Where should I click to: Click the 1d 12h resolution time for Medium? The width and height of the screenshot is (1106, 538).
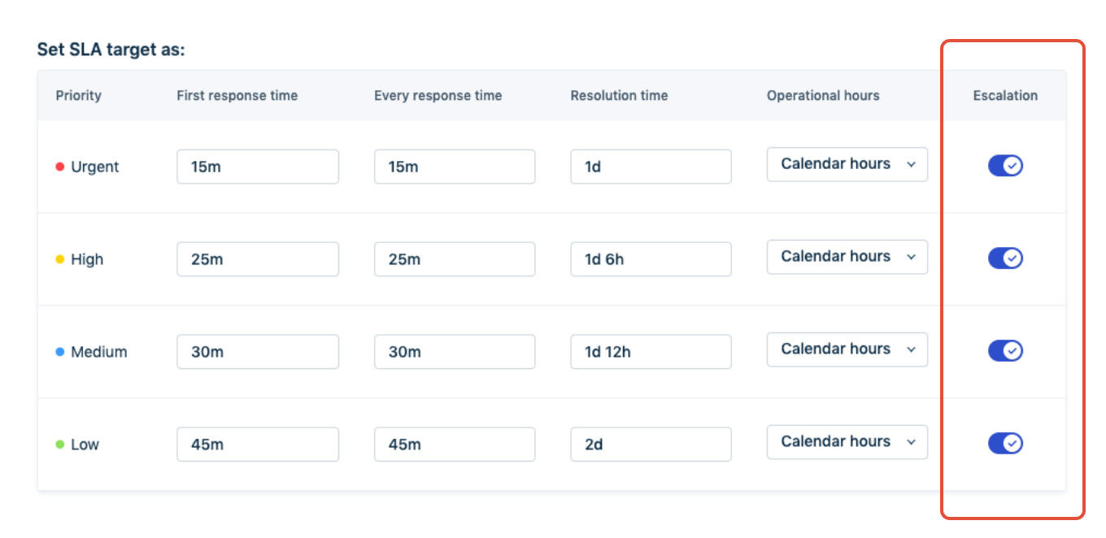[651, 351]
